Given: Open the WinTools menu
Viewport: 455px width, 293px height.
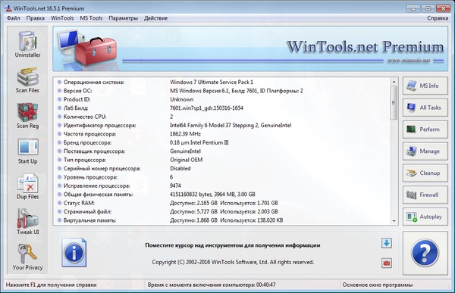Looking at the screenshot, I should (62, 18).
